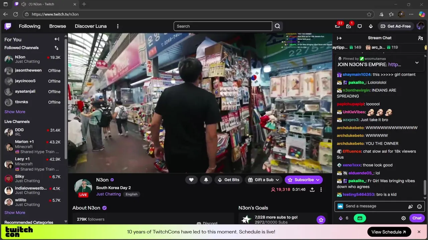This screenshot has height=240, width=428.
Task: Mute the tab via speaker icon
Action: coord(23,4)
